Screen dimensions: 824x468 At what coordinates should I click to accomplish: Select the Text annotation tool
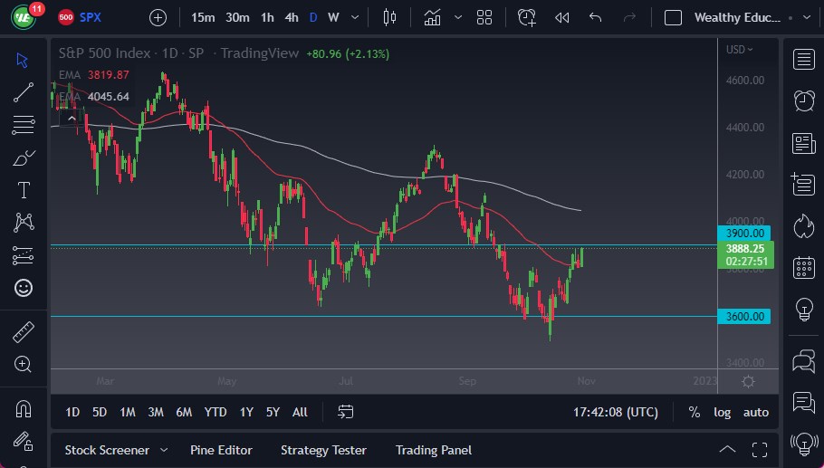(x=24, y=190)
